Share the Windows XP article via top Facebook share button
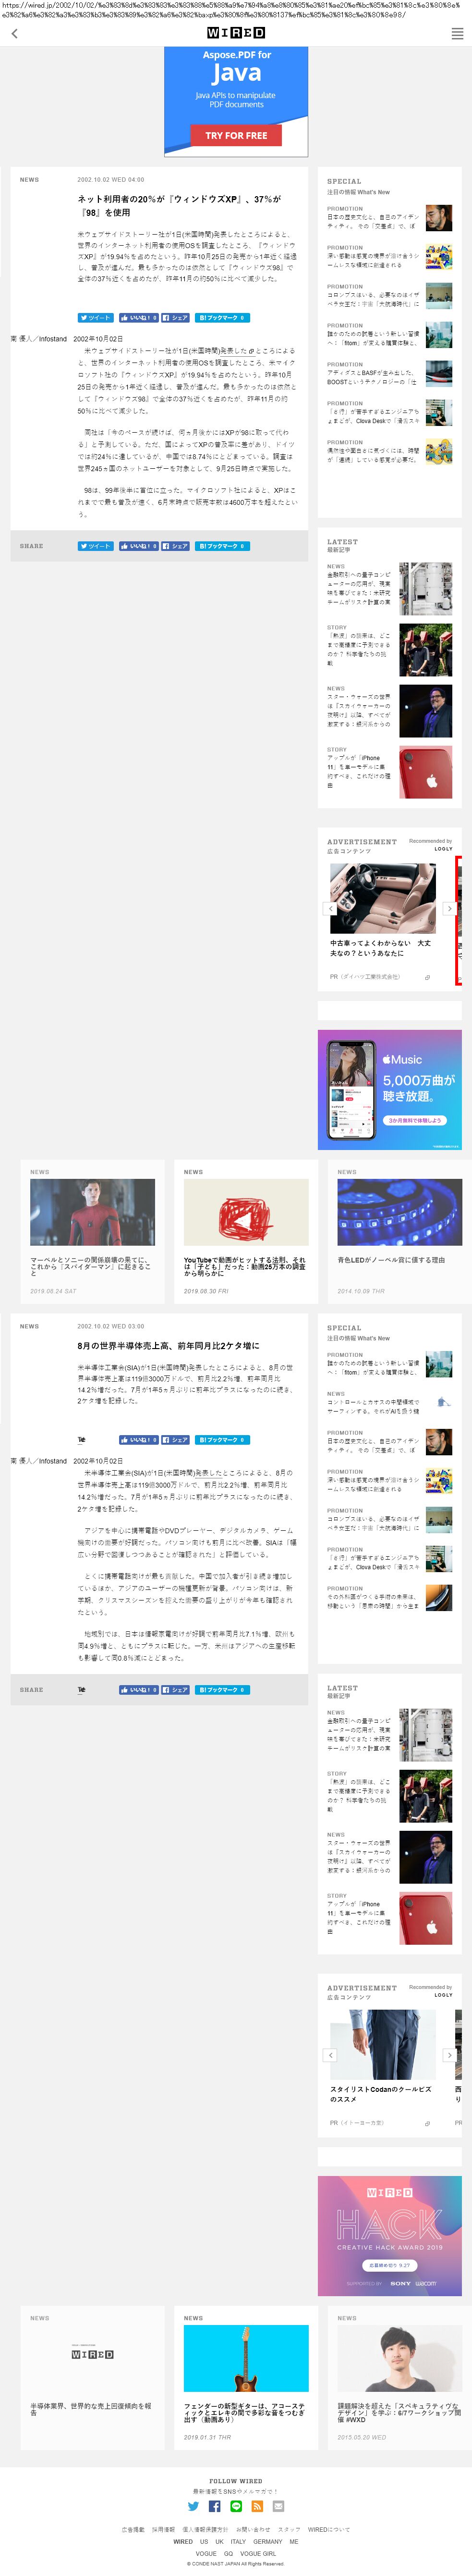The image size is (472, 2576). click(175, 318)
